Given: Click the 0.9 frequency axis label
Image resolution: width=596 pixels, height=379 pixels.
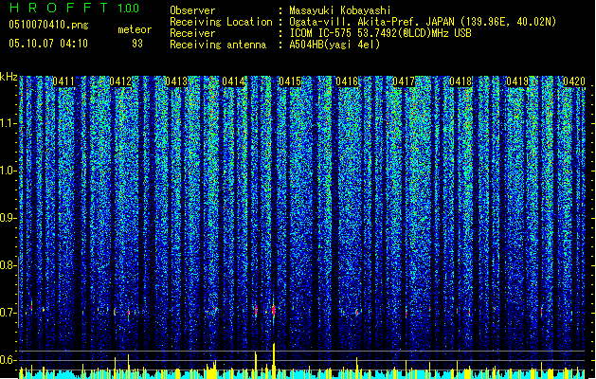Looking at the screenshot, I should coord(8,218).
